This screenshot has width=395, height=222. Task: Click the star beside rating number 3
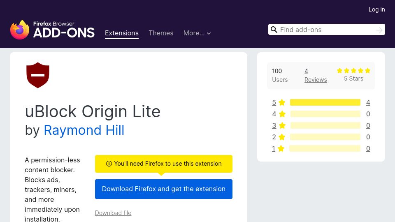(x=282, y=125)
